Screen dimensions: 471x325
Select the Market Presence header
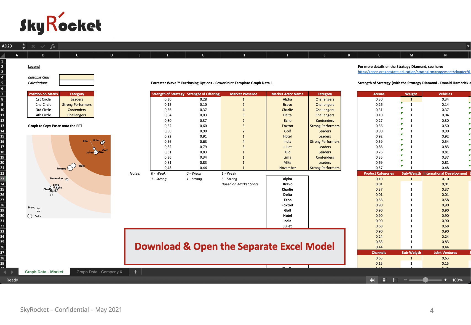(x=243, y=94)
